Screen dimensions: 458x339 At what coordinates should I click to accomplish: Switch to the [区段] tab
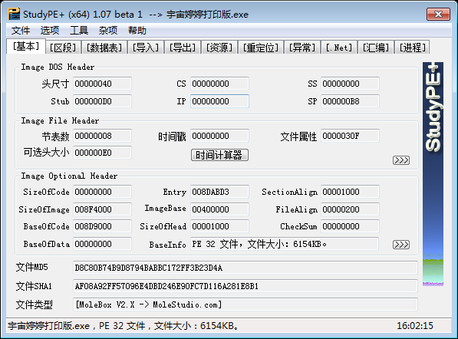pyautogui.click(x=63, y=48)
